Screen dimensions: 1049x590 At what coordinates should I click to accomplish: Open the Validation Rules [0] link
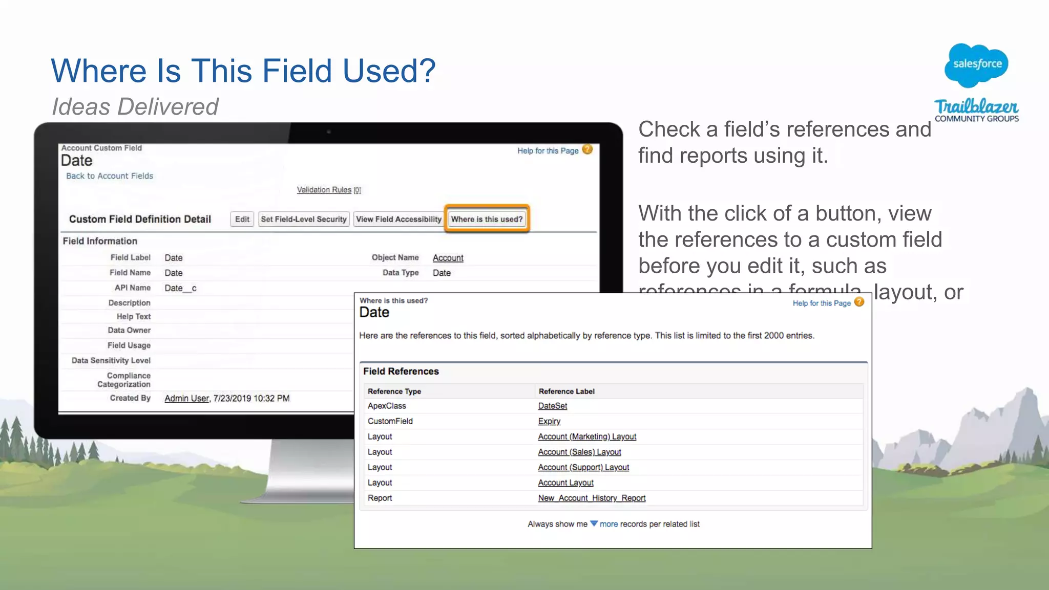point(329,190)
